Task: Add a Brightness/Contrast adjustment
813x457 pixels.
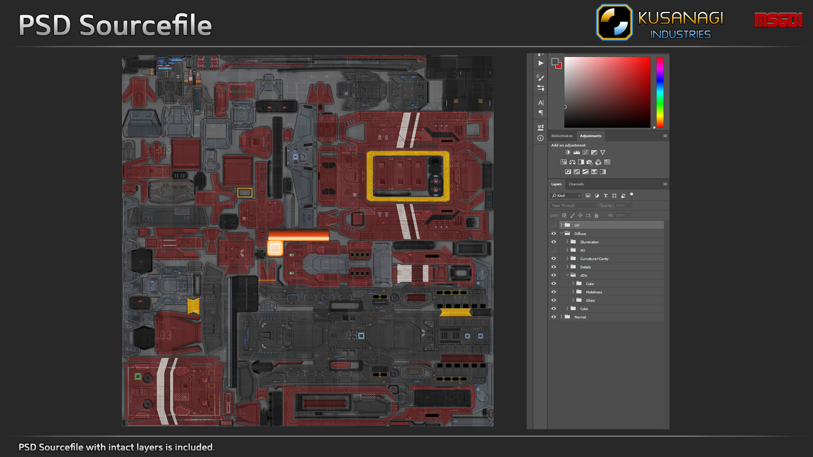Action: tap(568, 152)
